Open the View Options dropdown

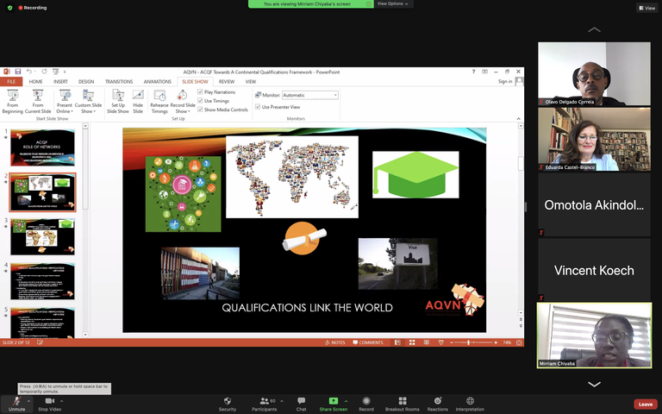393,3
